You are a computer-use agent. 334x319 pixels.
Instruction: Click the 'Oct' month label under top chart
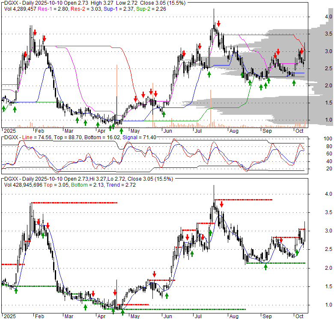pos(299,131)
